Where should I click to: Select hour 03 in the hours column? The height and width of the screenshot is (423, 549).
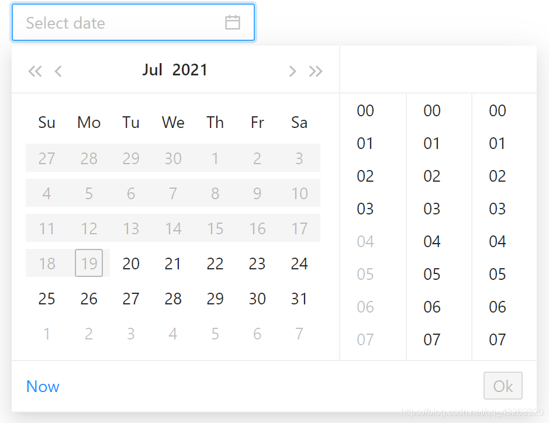pyautogui.click(x=364, y=209)
